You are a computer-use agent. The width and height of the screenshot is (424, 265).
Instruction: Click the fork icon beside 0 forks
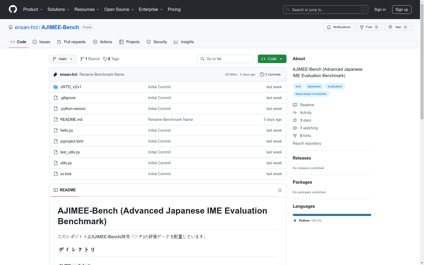pyautogui.click(x=295, y=136)
